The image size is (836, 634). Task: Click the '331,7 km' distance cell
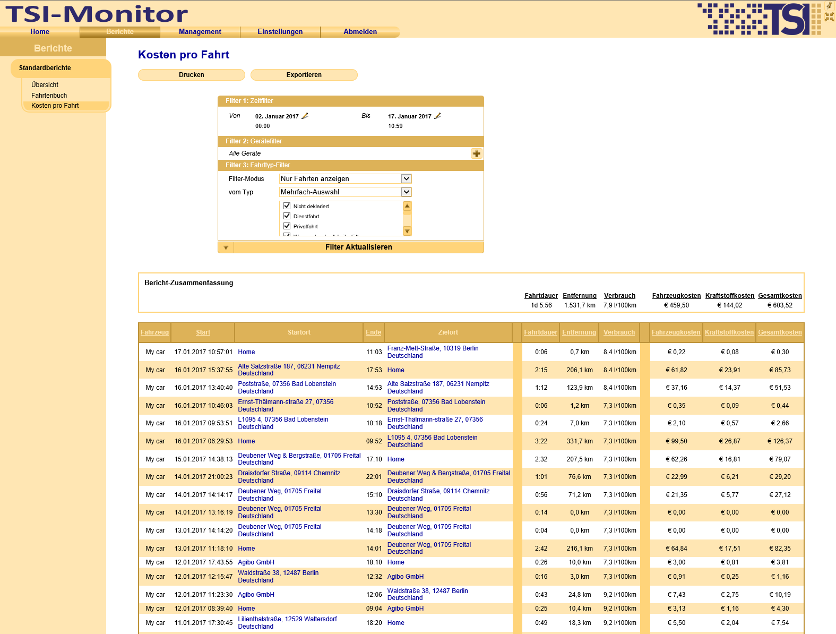pos(580,441)
